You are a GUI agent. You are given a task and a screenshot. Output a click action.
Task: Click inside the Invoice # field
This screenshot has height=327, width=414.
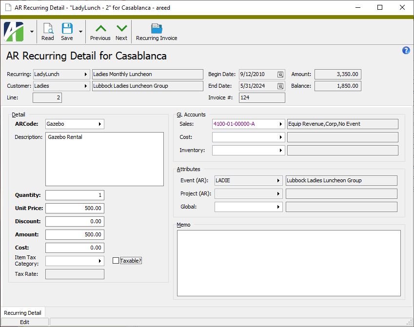pyautogui.click(x=262, y=97)
